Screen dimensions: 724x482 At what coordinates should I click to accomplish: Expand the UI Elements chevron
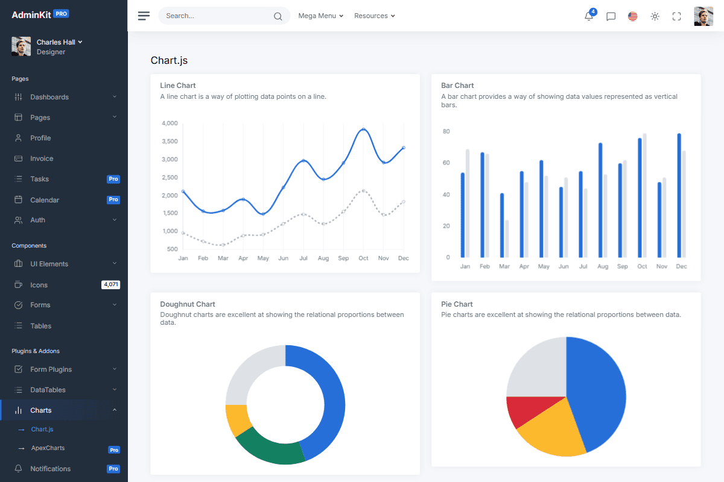pos(115,263)
